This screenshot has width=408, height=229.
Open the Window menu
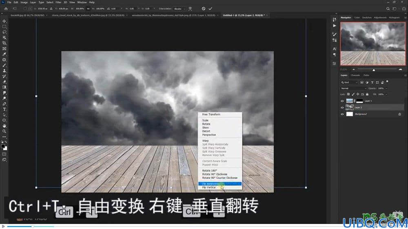[82, 2]
